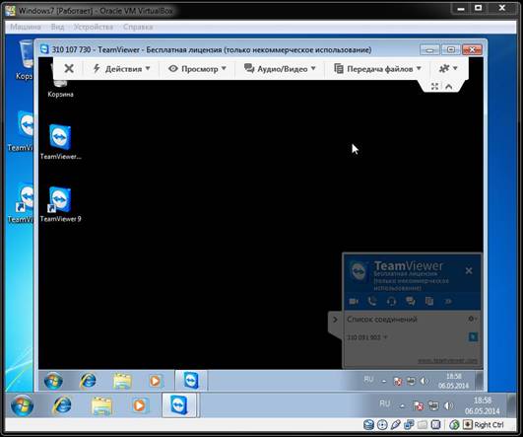523x437 pixels.
Task: Click the clock on the remote taskbar
Action: tap(454, 381)
